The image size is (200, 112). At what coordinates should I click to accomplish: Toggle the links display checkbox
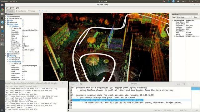pos(23,20)
